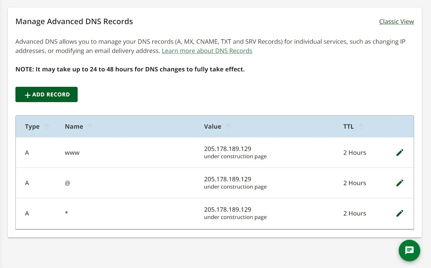Edit the www A record pencil icon
431x268 pixels.
point(400,153)
